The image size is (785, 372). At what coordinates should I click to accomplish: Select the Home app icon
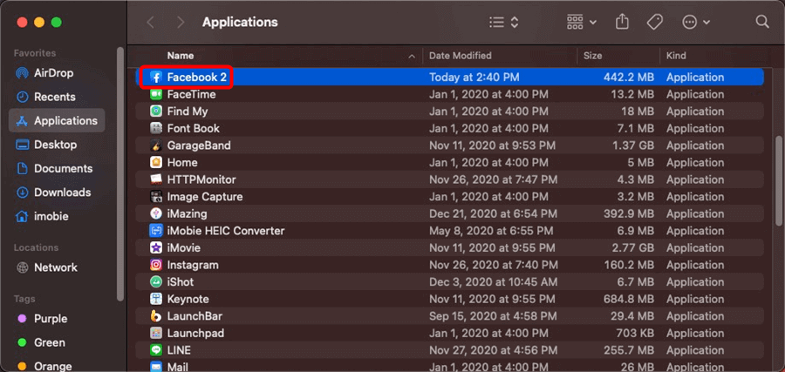pos(156,163)
